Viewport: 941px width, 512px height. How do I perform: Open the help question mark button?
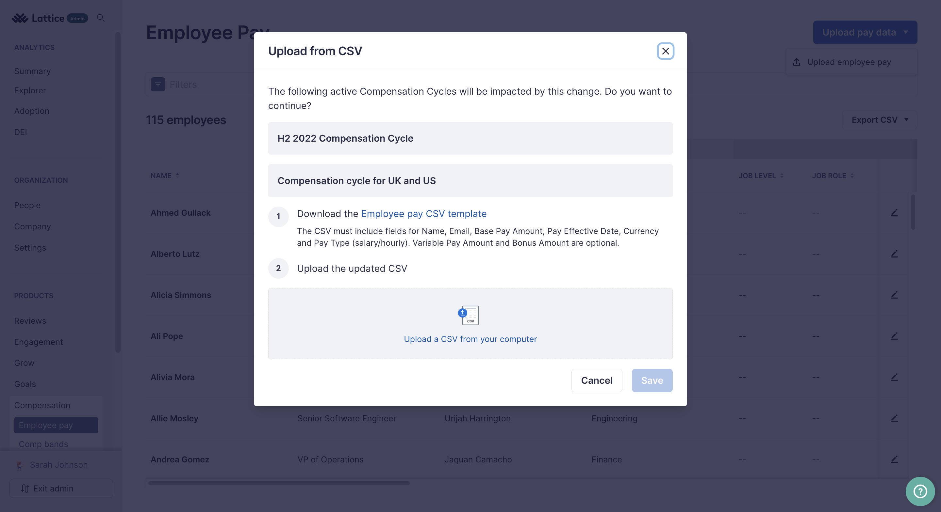click(x=920, y=491)
